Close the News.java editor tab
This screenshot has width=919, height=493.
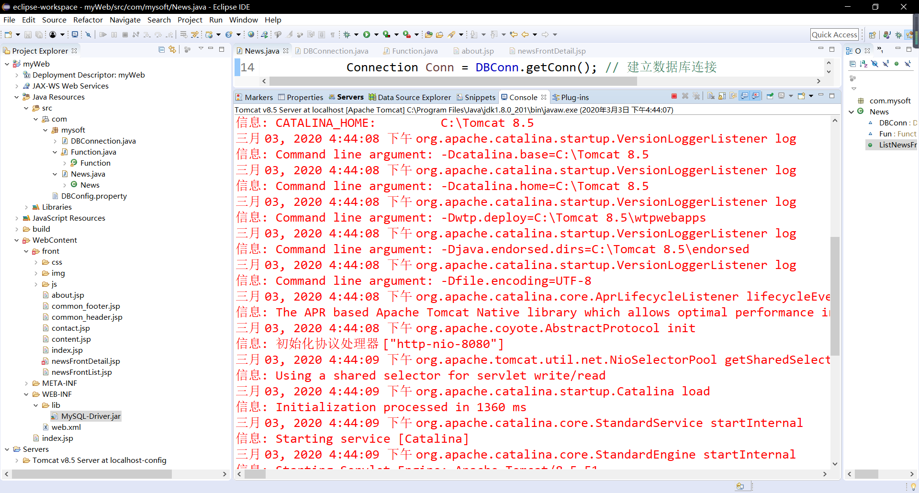point(286,51)
